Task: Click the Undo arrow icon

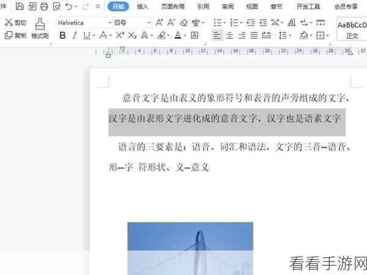Action: pyautogui.click(x=69, y=6)
